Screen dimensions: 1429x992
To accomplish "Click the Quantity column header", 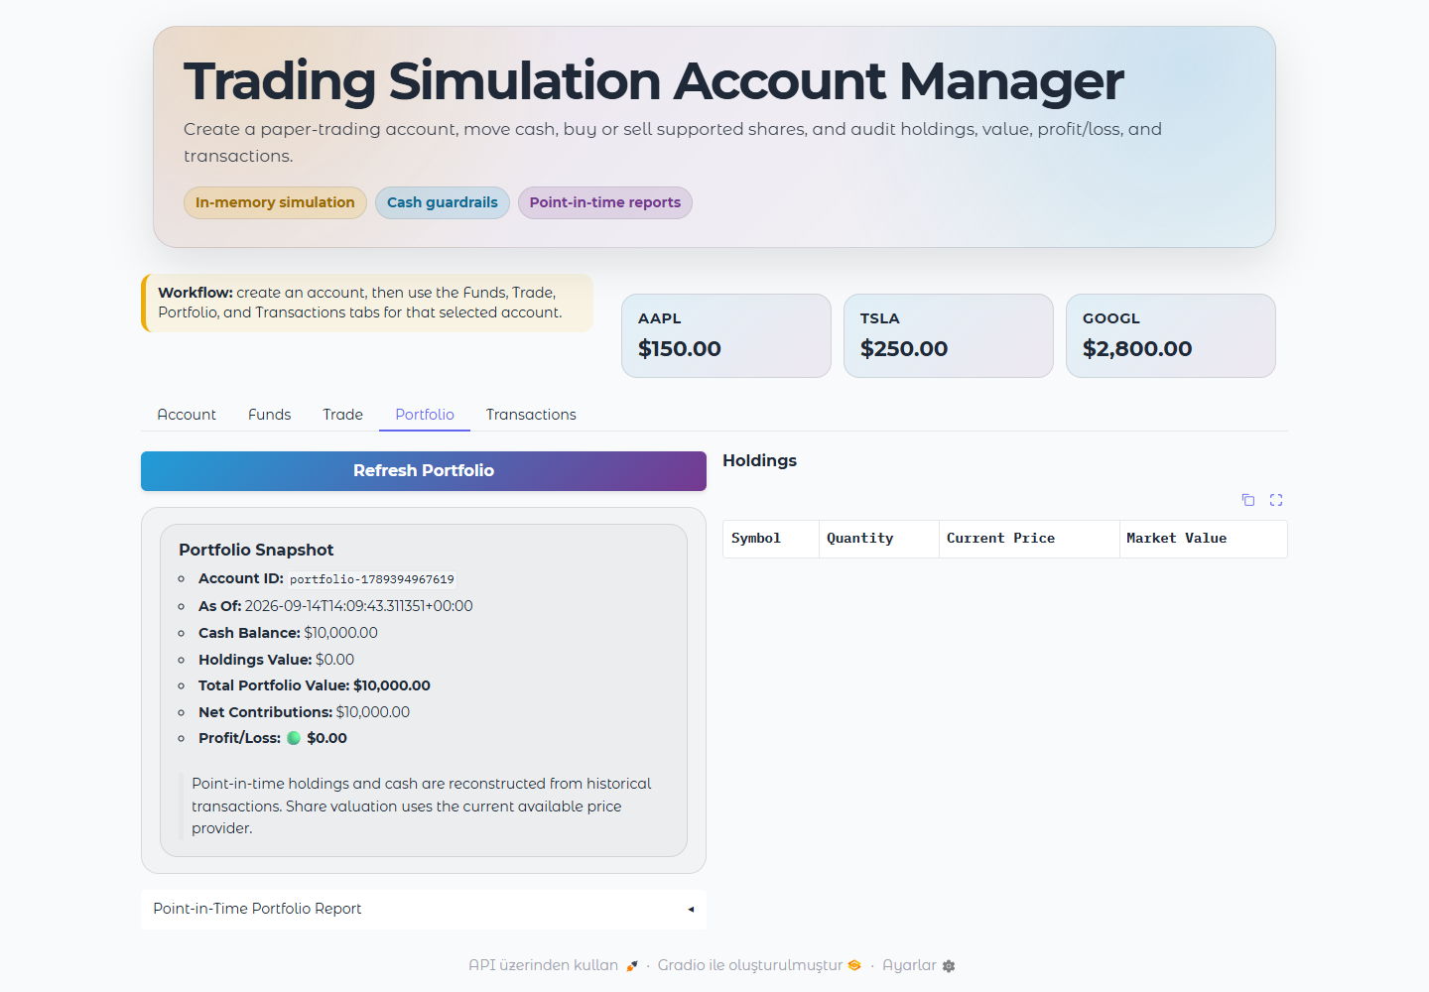I will coord(879,539).
